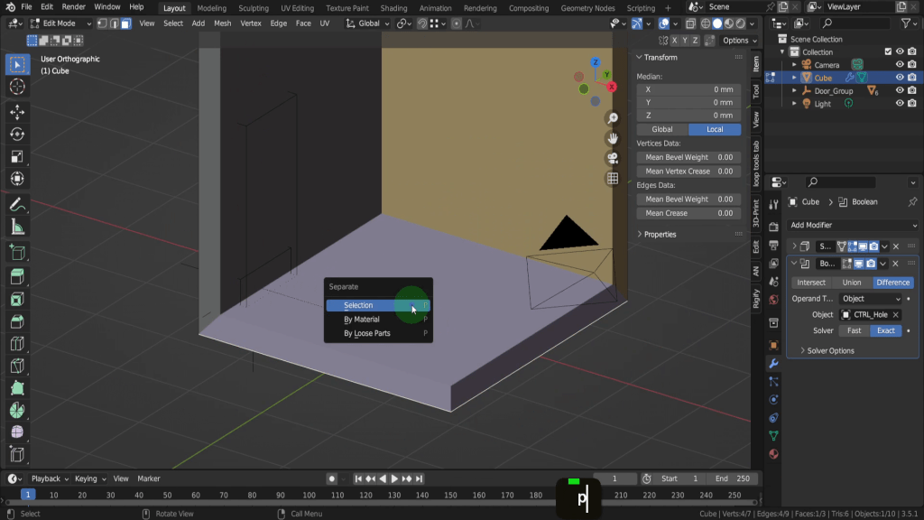Adjust the Mean Bevel Weight vertex field
The width and height of the screenshot is (924, 520).
[688, 157]
